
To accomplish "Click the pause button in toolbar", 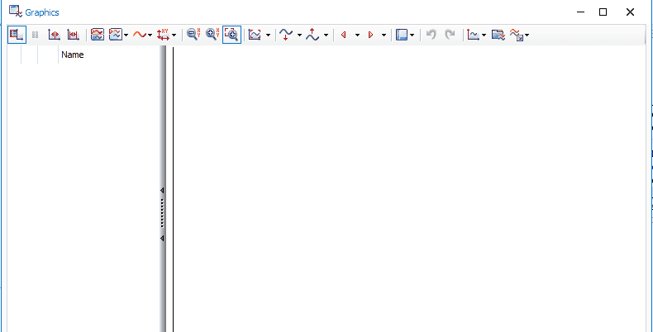I will point(36,35).
